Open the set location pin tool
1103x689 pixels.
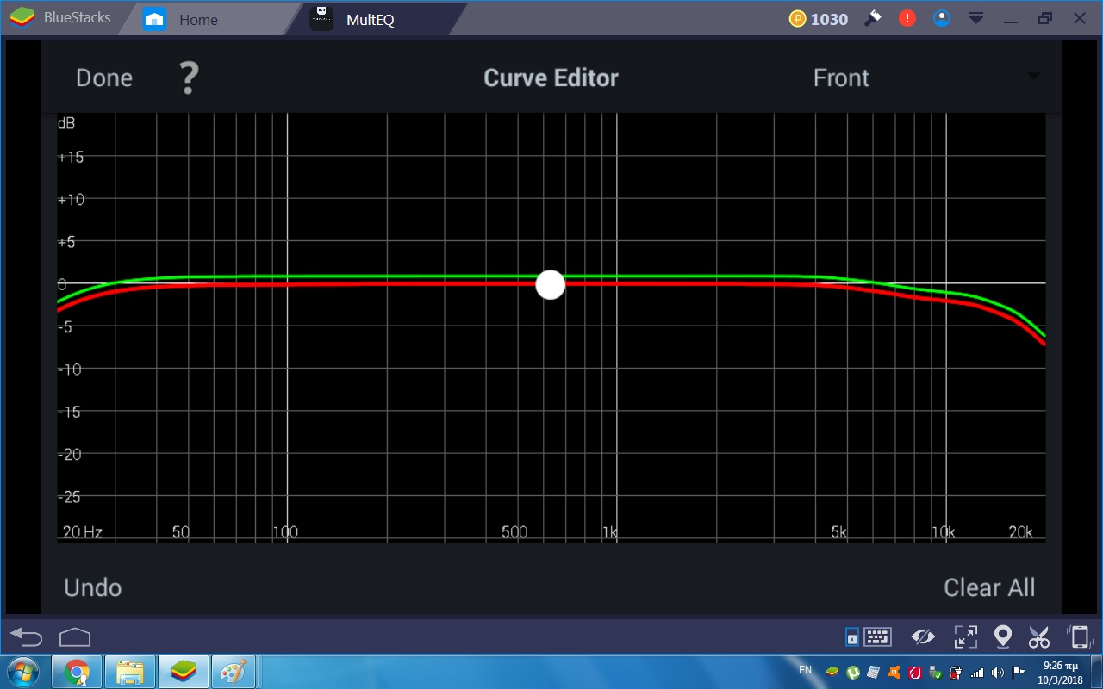tap(1002, 637)
